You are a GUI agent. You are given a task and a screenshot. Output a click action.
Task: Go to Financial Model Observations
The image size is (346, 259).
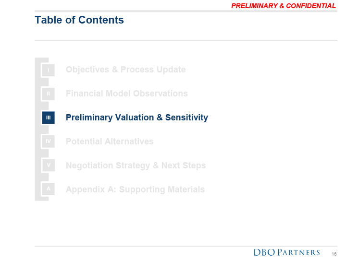pos(126,94)
